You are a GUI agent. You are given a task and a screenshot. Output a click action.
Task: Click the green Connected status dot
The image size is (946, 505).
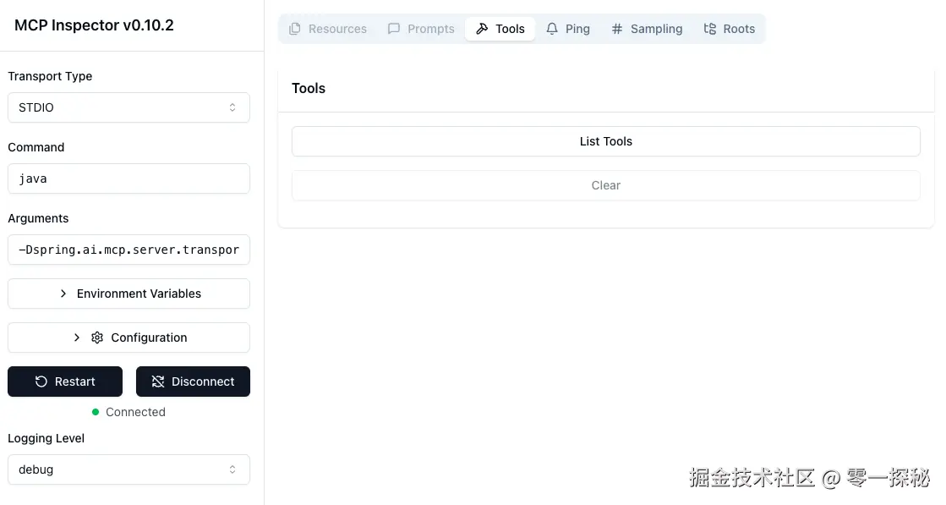point(96,412)
